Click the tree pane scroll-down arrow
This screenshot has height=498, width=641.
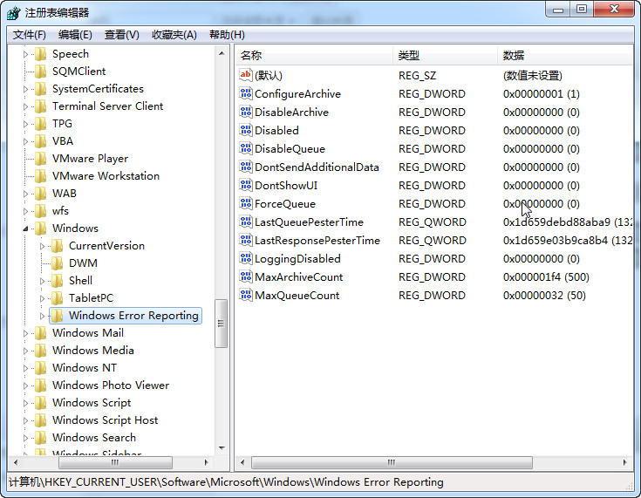pos(222,448)
